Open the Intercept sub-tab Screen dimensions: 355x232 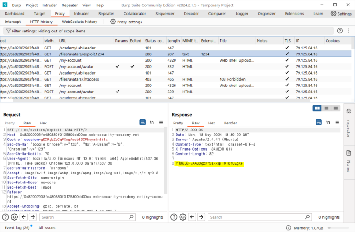[13, 22]
